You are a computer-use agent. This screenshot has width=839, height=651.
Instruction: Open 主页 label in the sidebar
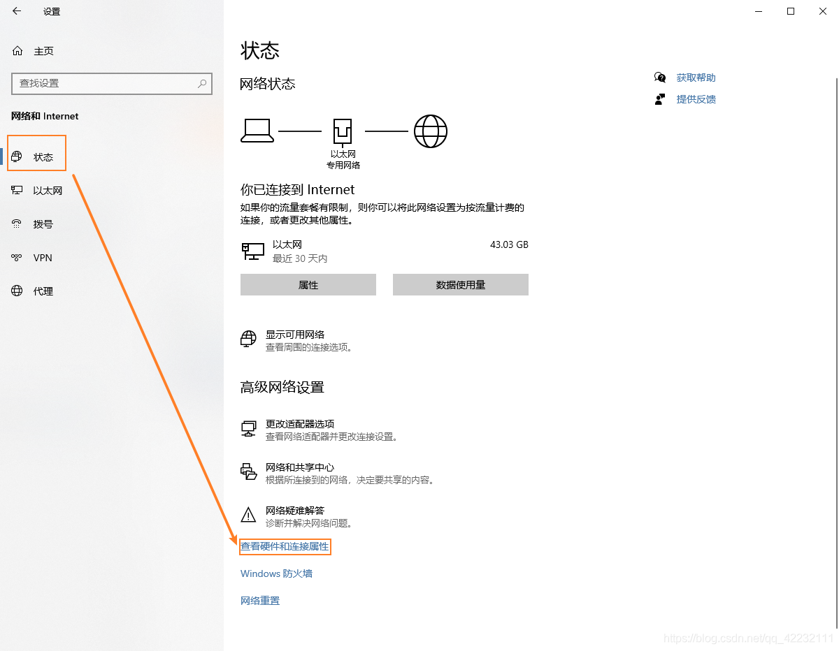(43, 51)
